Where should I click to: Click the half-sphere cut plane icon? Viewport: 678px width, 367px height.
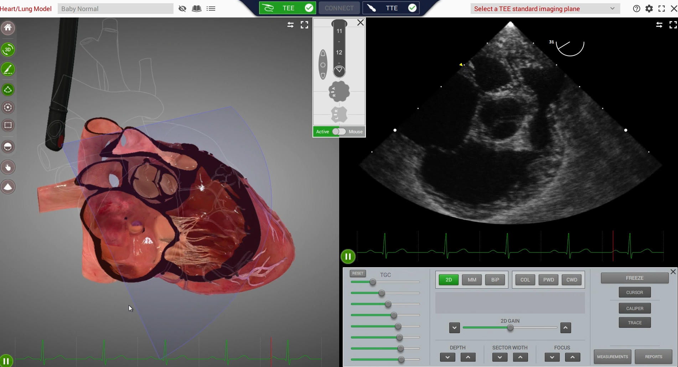[x=8, y=146]
